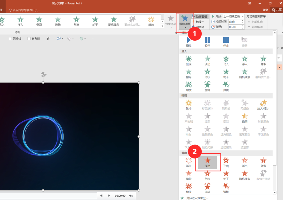283x200 pixels.
Task: Apply the 淡出 exit effect
Action: pos(207,162)
